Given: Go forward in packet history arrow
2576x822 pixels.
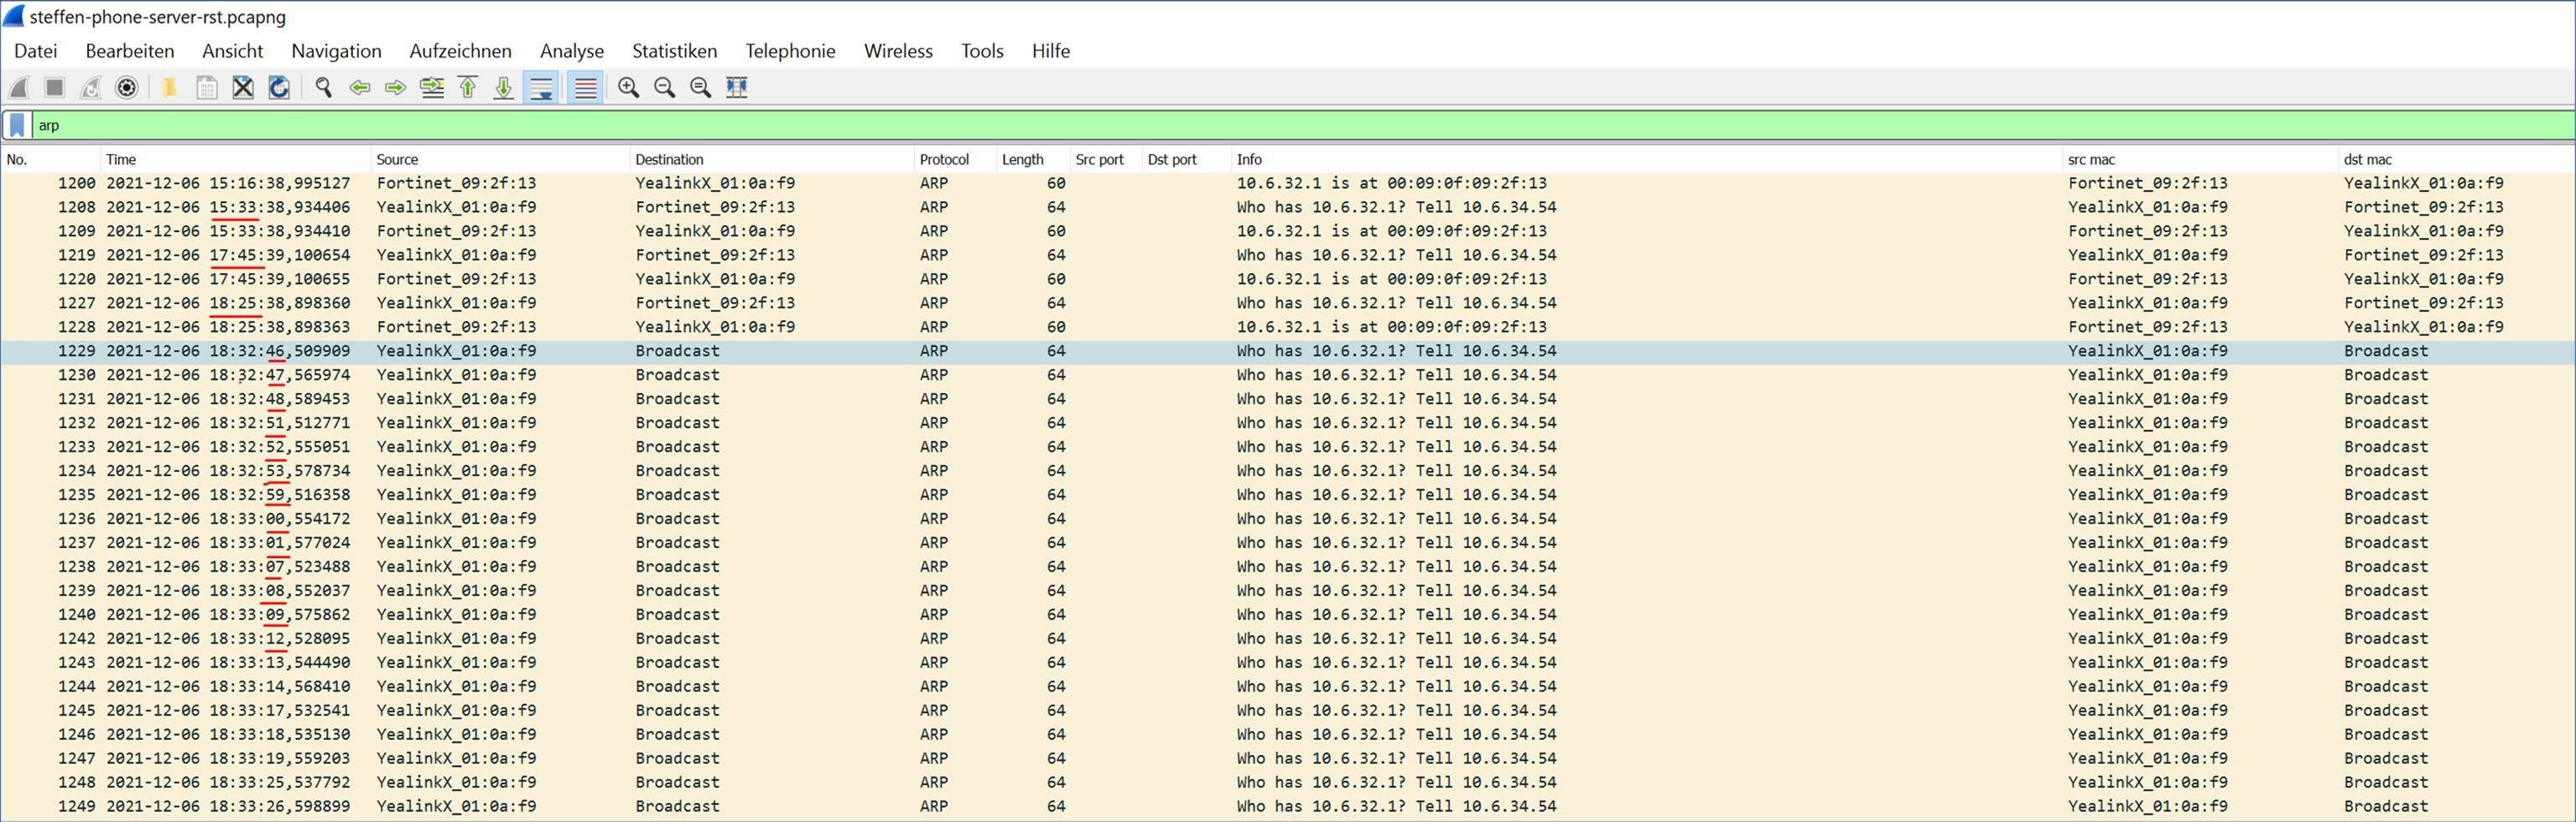Looking at the screenshot, I should pos(396,88).
